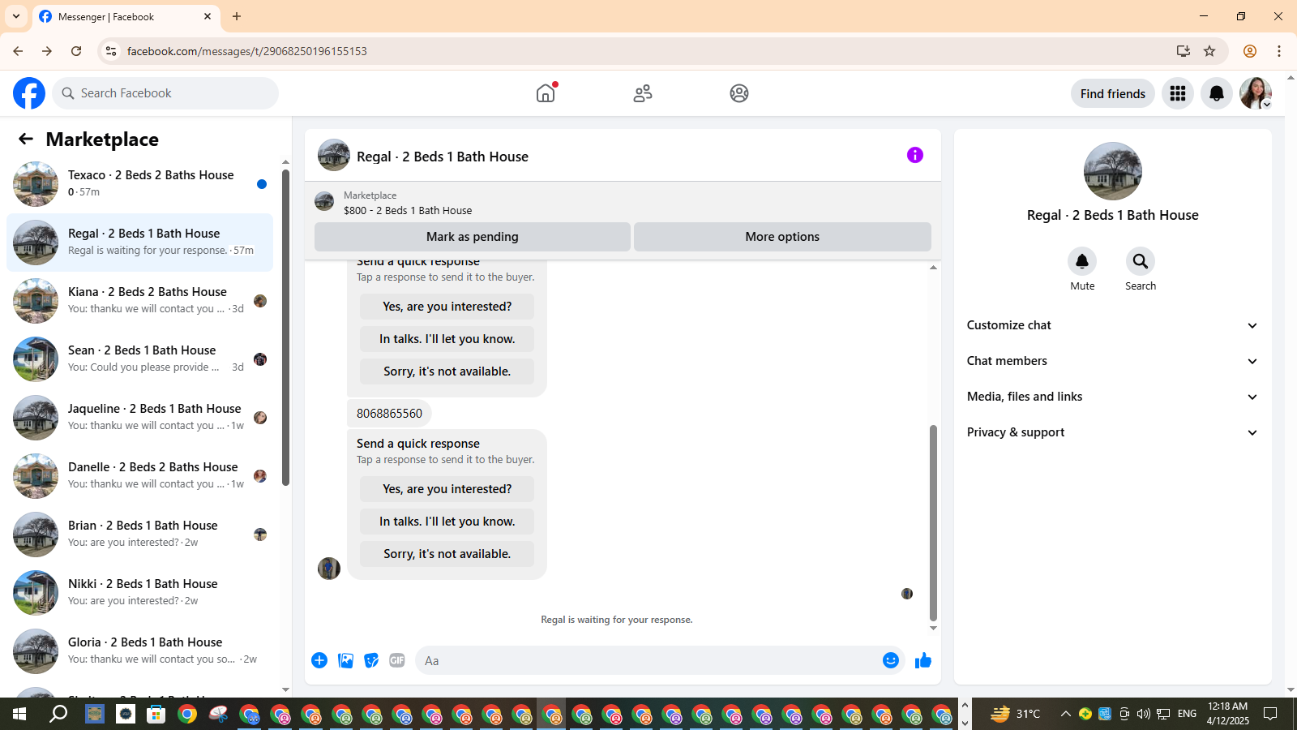Open Chrome's three-dot menu
The height and width of the screenshot is (730, 1297).
pyautogui.click(x=1279, y=51)
